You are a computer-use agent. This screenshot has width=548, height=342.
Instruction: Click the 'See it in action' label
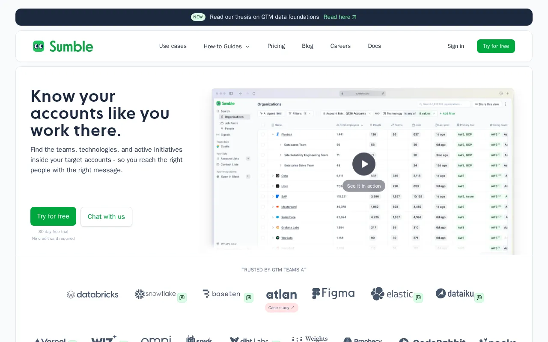364,186
